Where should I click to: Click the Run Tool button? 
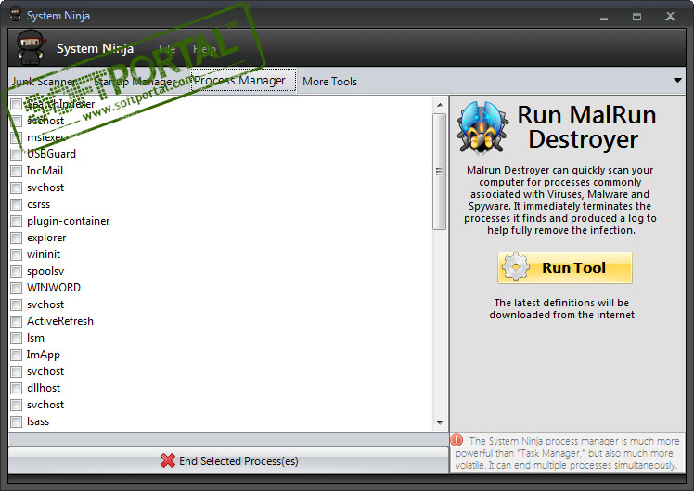point(565,268)
